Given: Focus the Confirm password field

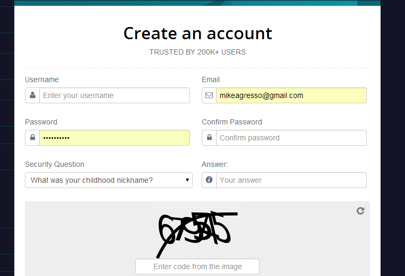Looking at the screenshot, I should tap(291, 138).
